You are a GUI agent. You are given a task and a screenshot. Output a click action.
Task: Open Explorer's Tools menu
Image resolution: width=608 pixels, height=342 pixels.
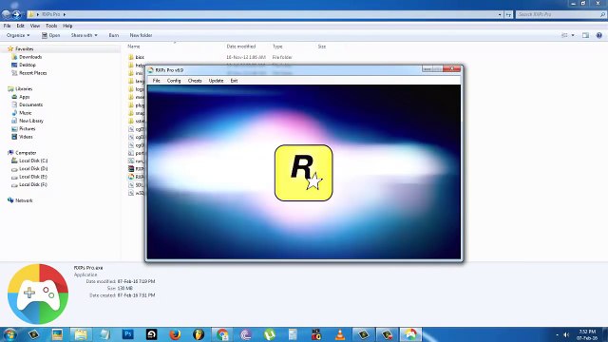(51, 26)
